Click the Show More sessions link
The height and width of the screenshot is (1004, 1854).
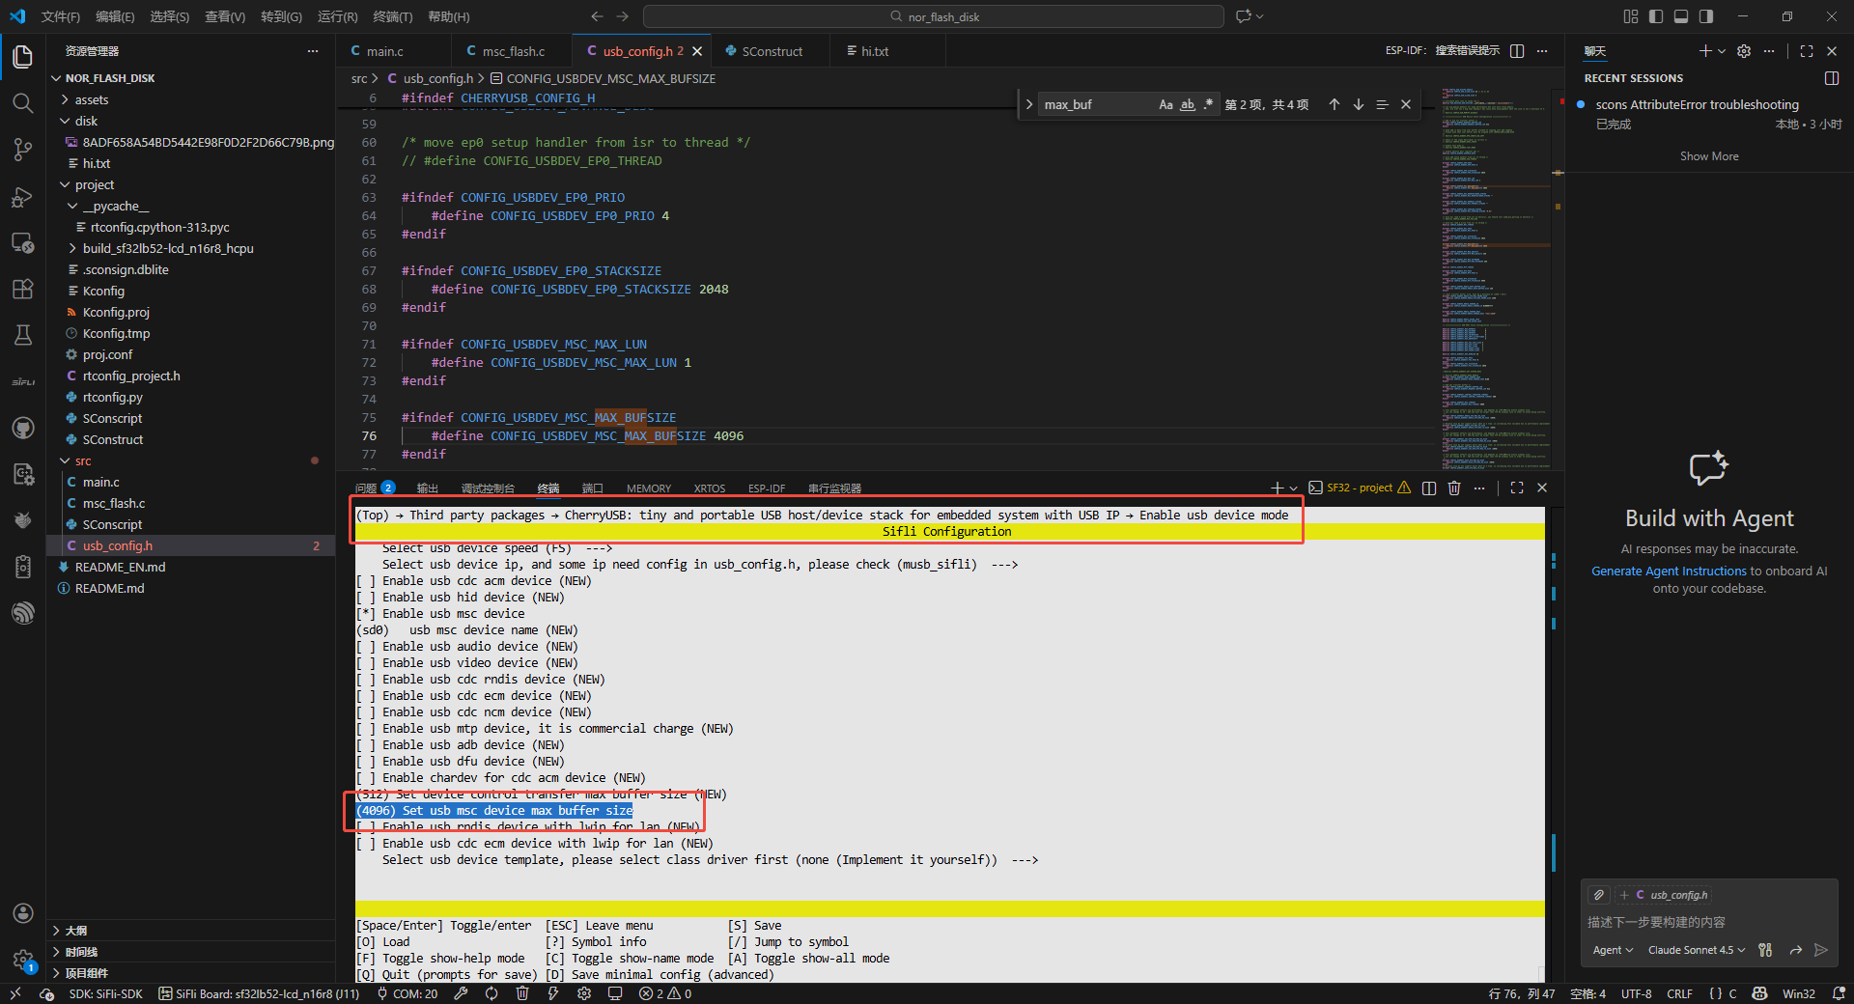[x=1708, y=156]
